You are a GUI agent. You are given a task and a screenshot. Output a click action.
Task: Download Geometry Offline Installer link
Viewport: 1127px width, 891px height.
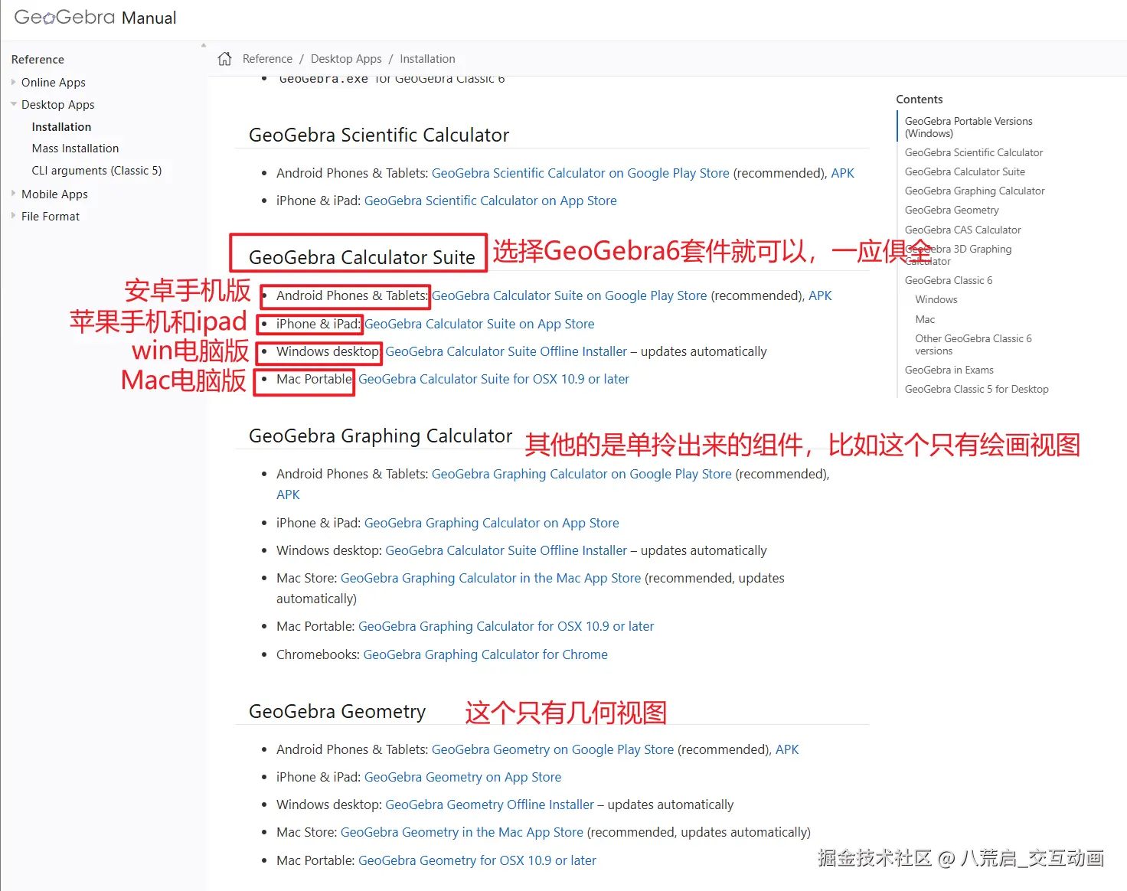point(489,805)
